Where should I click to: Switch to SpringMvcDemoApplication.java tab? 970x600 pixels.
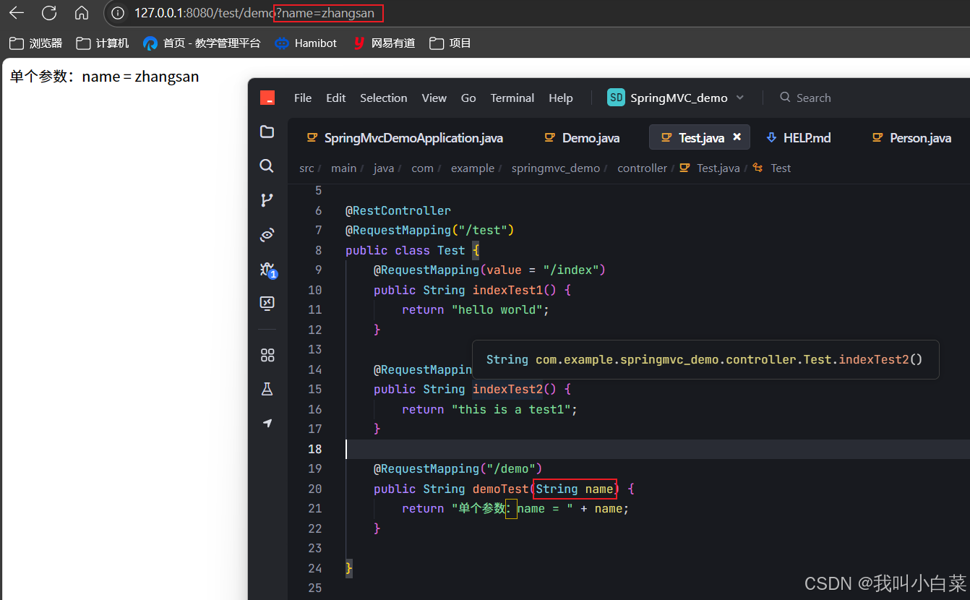405,137
